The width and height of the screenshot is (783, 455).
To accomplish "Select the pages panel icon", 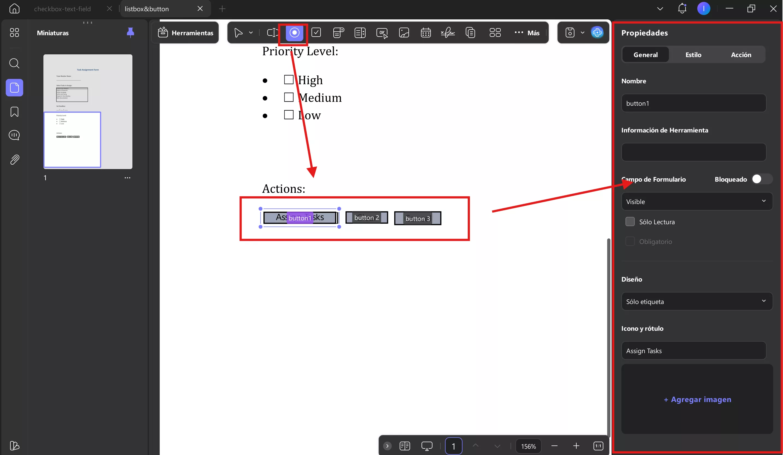I will 14,88.
